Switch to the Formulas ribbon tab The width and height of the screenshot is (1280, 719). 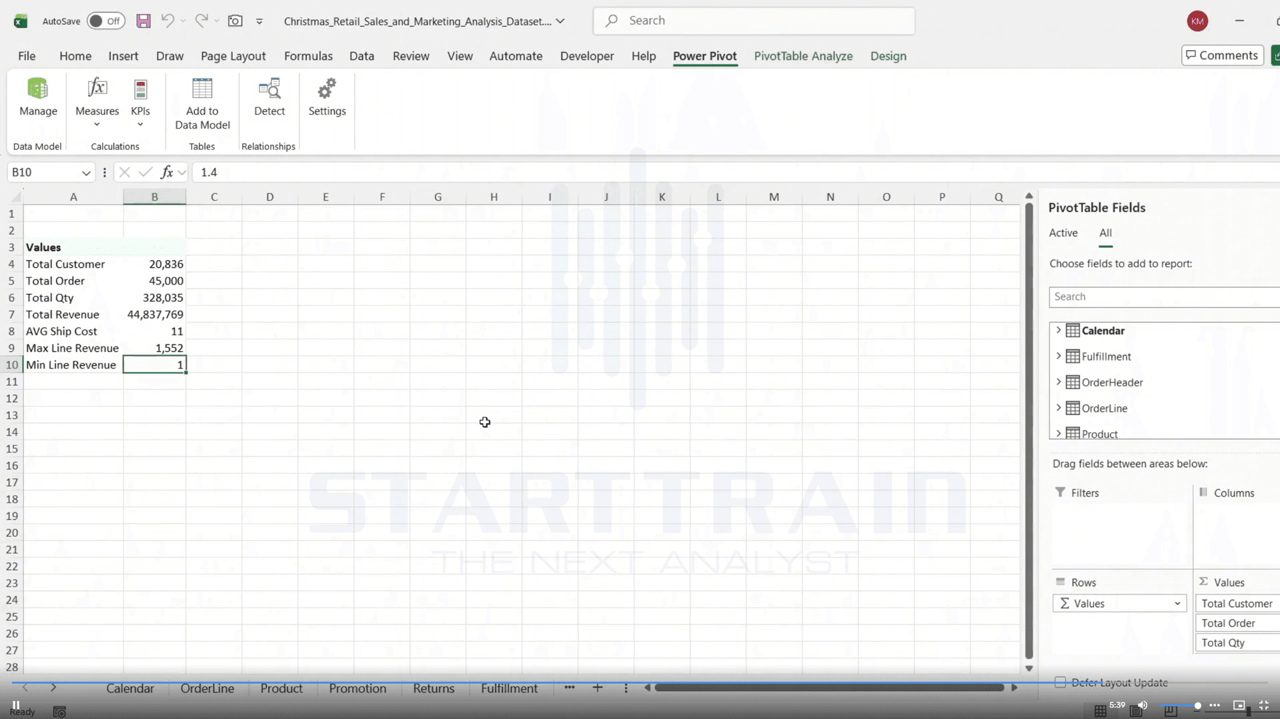point(308,56)
